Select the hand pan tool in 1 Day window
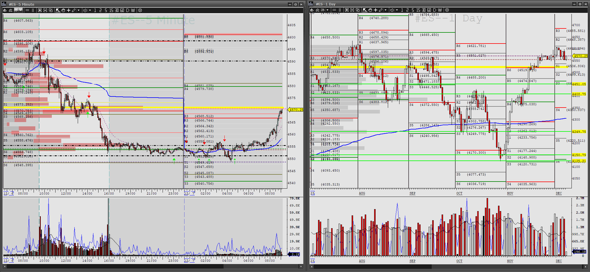The width and height of the screenshot is (590, 272). tap(370, 10)
